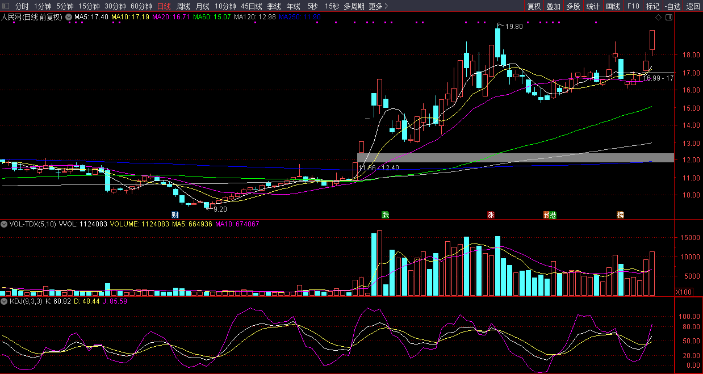Viewport: 703px width, 374px height.
Task: Open the VOL-TDX indicator dropdown arrow
Action: [x=5, y=224]
